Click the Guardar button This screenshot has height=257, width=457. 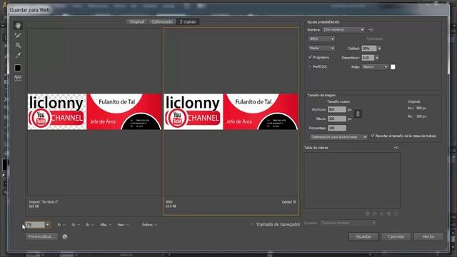[363, 236]
